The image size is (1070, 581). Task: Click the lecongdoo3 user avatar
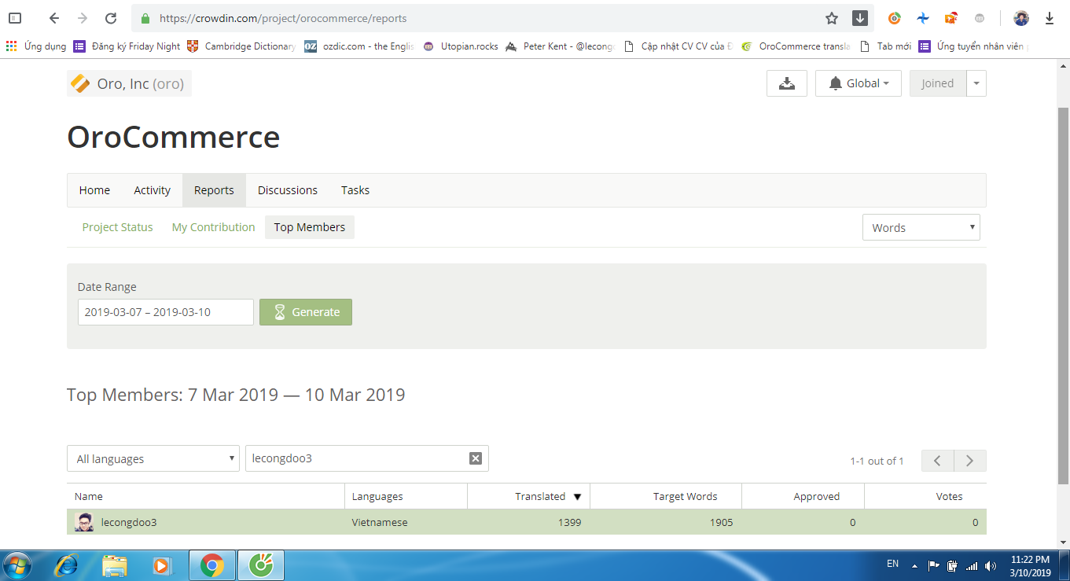tap(84, 522)
